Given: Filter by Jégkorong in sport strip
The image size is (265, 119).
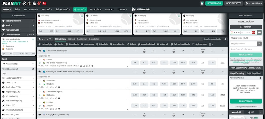Looking at the screenshot, I should 87,44.
